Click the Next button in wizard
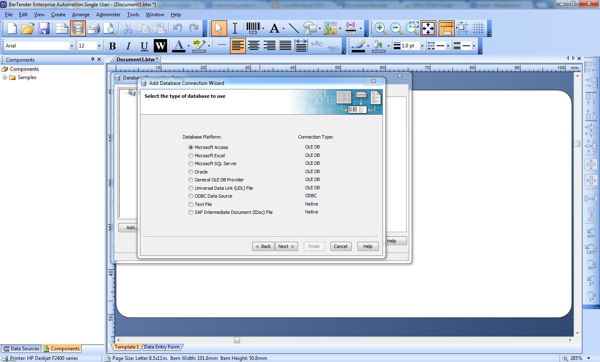The image size is (600, 362). 286,246
